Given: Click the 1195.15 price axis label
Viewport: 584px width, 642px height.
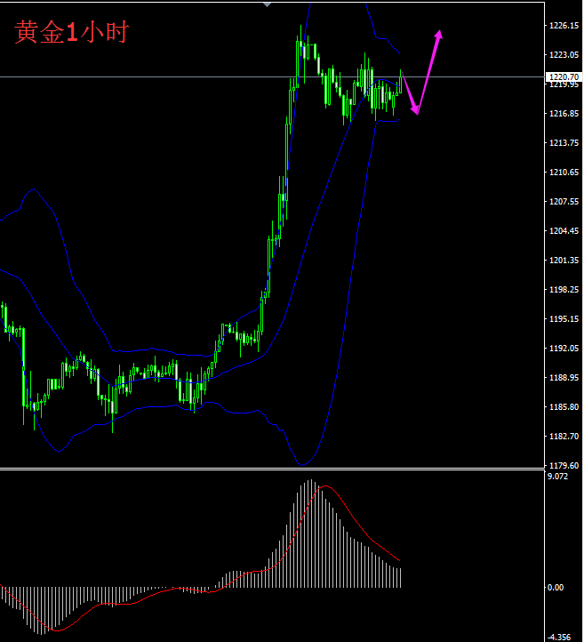Looking at the screenshot, I should click(x=564, y=319).
